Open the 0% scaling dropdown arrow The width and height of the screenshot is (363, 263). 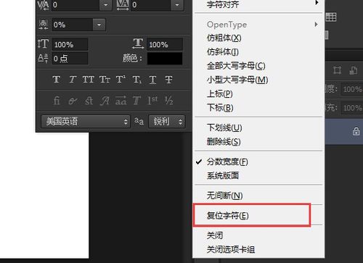pos(99,25)
